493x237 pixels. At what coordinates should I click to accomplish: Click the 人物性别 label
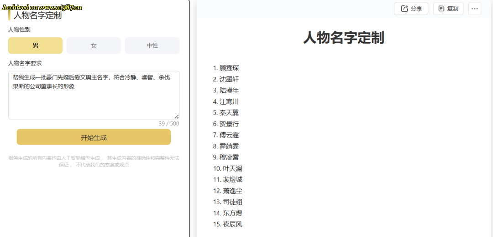coord(19,30)
